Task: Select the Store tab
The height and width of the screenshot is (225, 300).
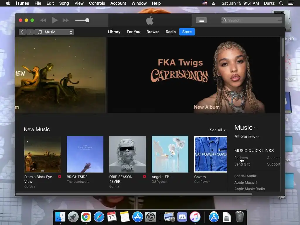Action: (187, 32)
